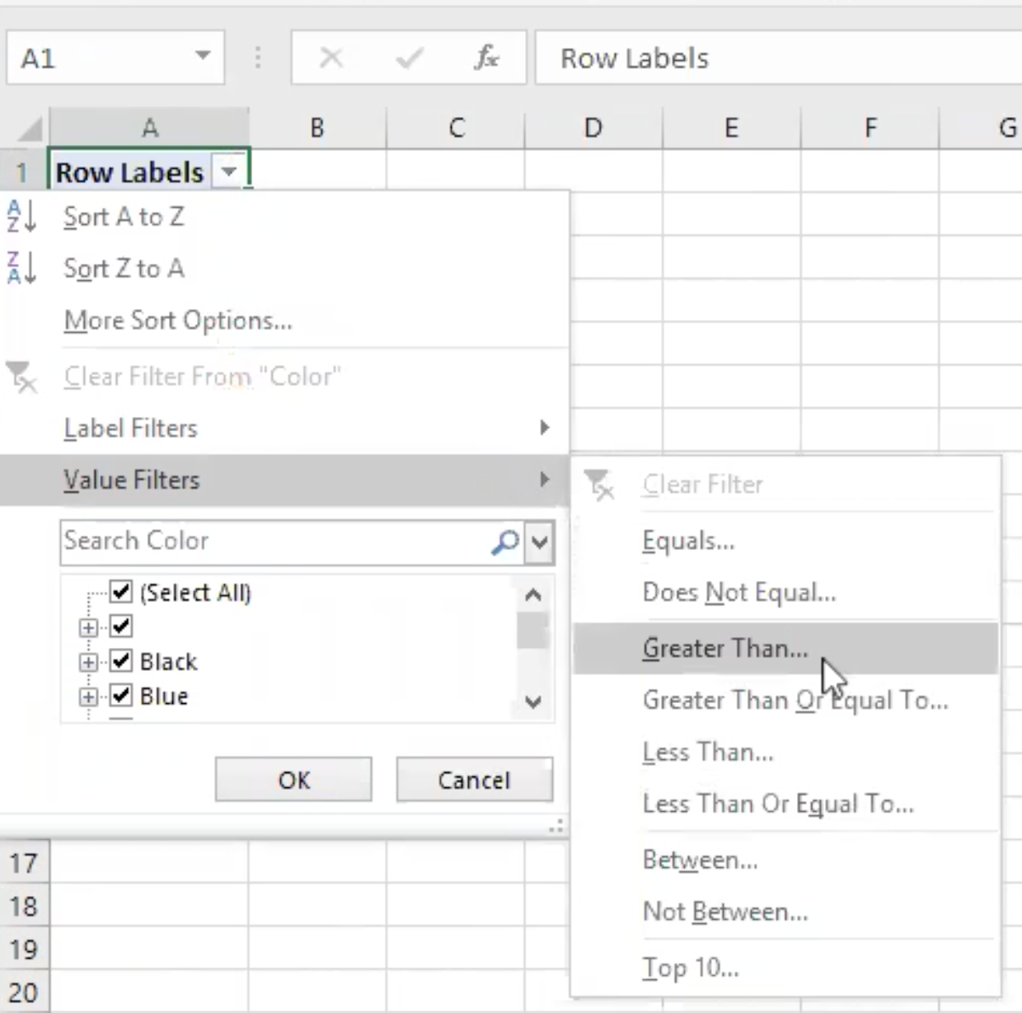Screen dimensions: 1022x1013
Task: Toggle the (Select All) checkbox
Action: tap(121, 591)
